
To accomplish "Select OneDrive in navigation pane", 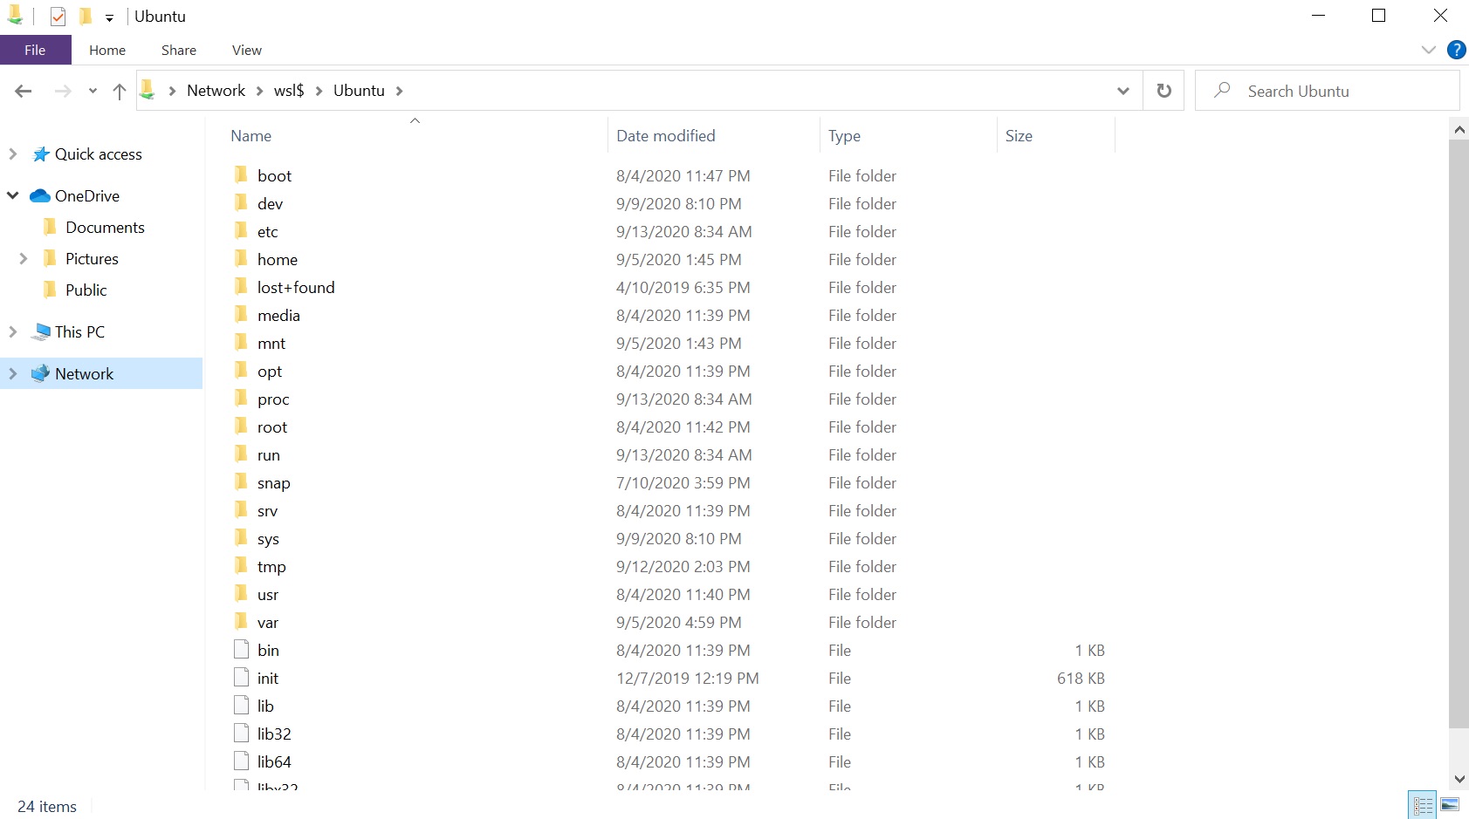I will (87, 196).
